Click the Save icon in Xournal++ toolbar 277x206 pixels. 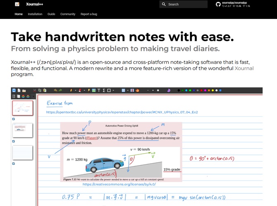point(14,91)
